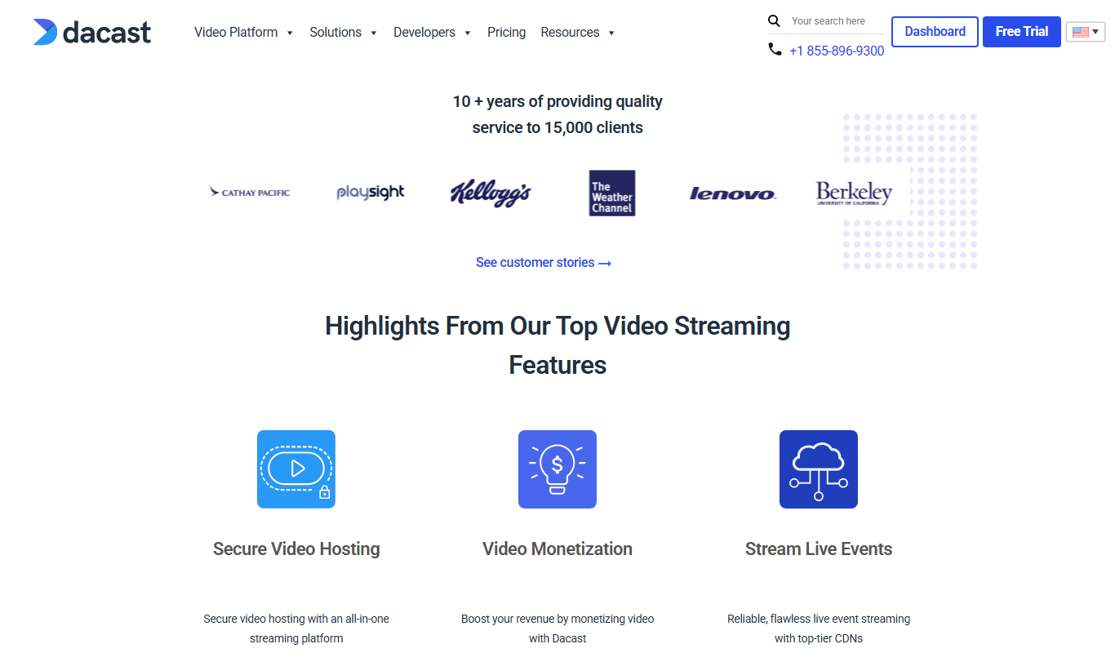Expand the Developers menu
This screenshot has width=1115, height=653.
432,33
